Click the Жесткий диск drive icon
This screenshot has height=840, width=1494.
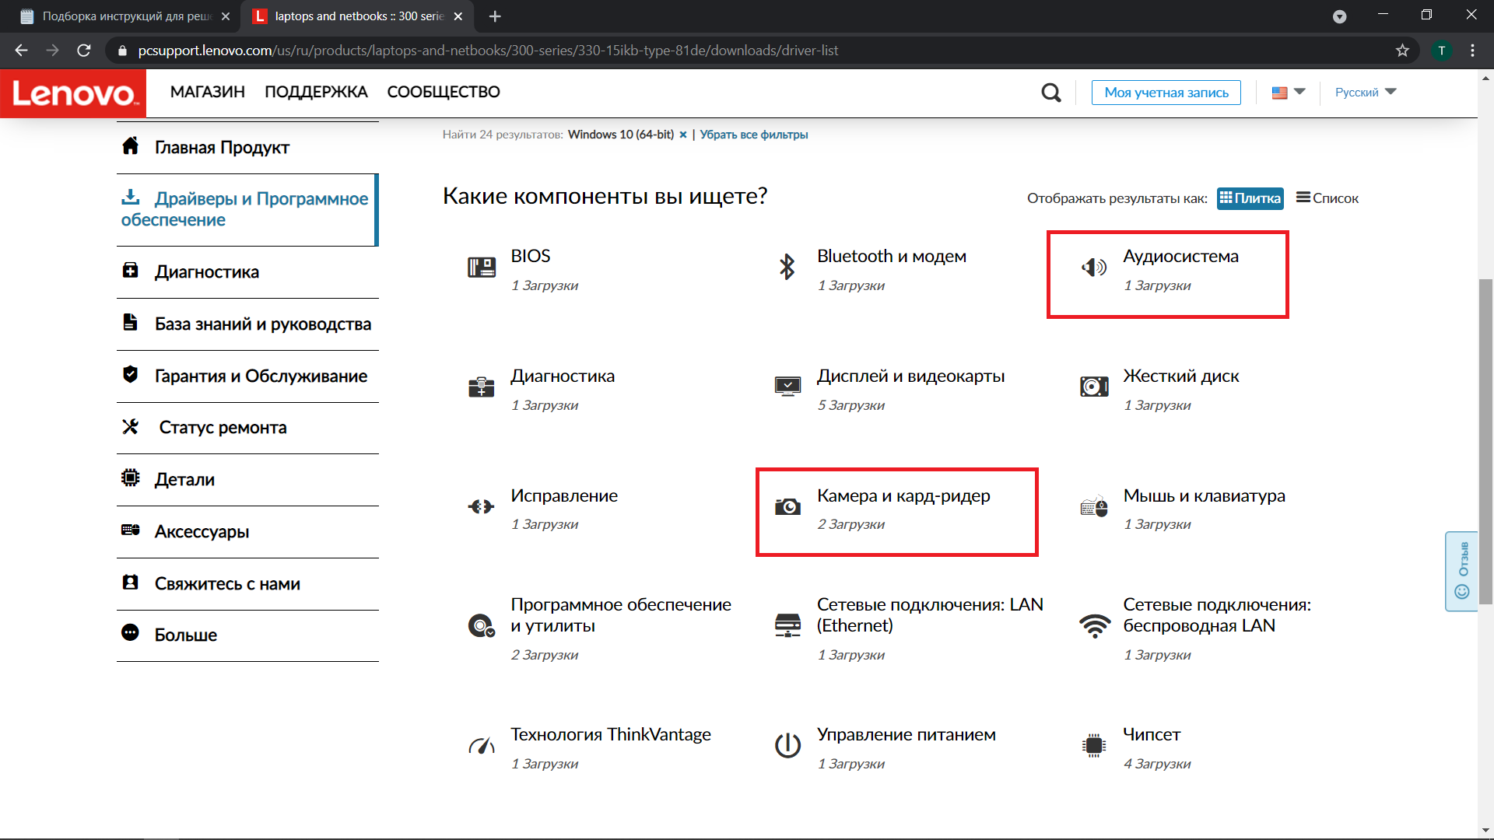[x=1094, y=387]
